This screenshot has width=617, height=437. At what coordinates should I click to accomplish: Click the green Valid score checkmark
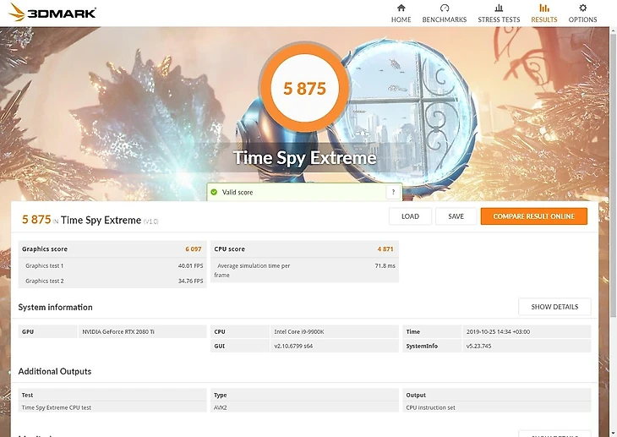(x=214, y=193)
